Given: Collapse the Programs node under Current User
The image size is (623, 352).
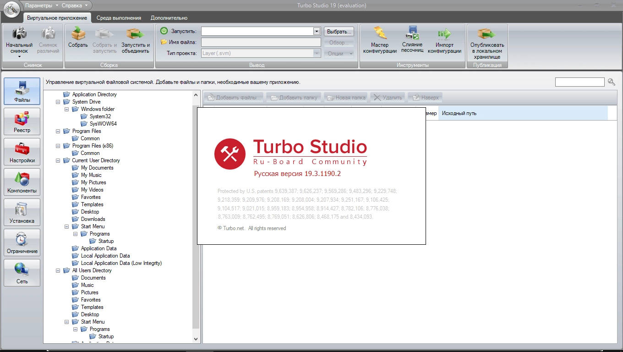Looking at the screenshot, I should coord(75,234).
